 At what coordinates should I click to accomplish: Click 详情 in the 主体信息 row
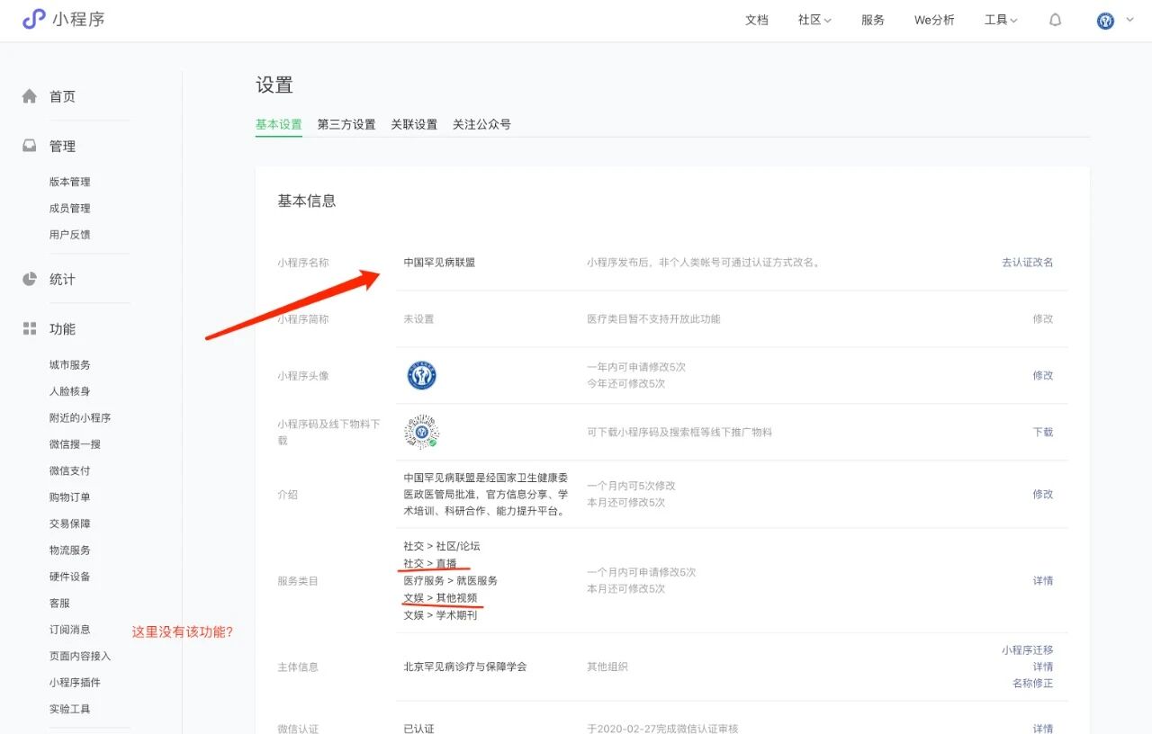1043,667
